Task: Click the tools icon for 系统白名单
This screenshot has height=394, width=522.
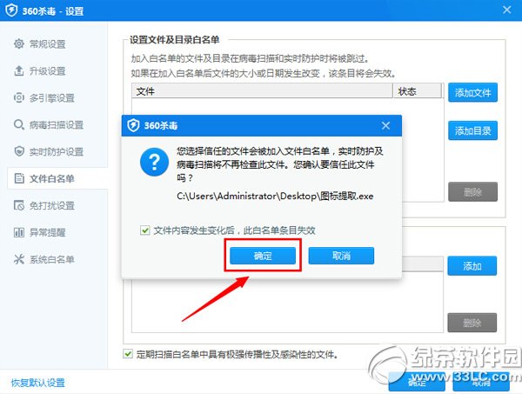Action: point(19,259)
